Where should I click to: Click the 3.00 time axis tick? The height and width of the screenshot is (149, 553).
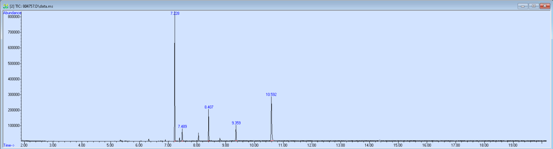53,145
